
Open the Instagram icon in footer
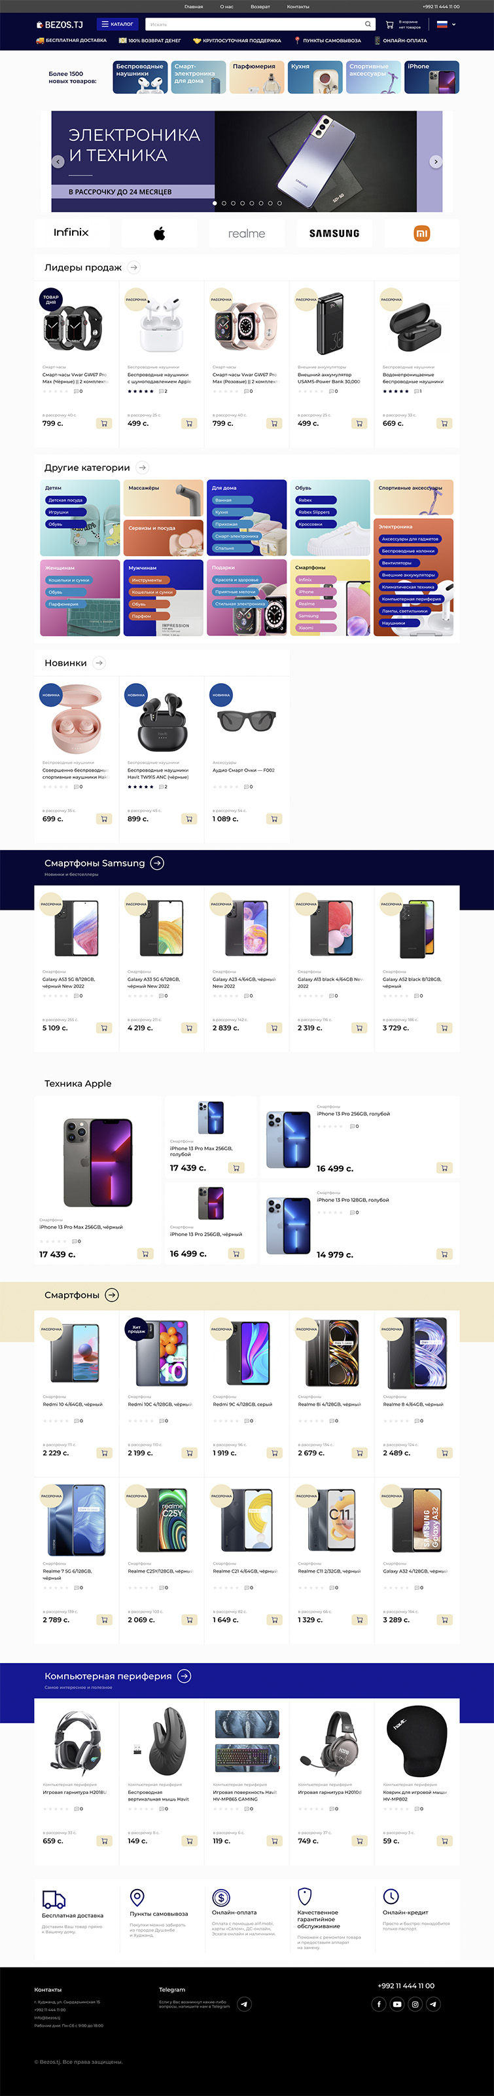tap(415, 2004)
